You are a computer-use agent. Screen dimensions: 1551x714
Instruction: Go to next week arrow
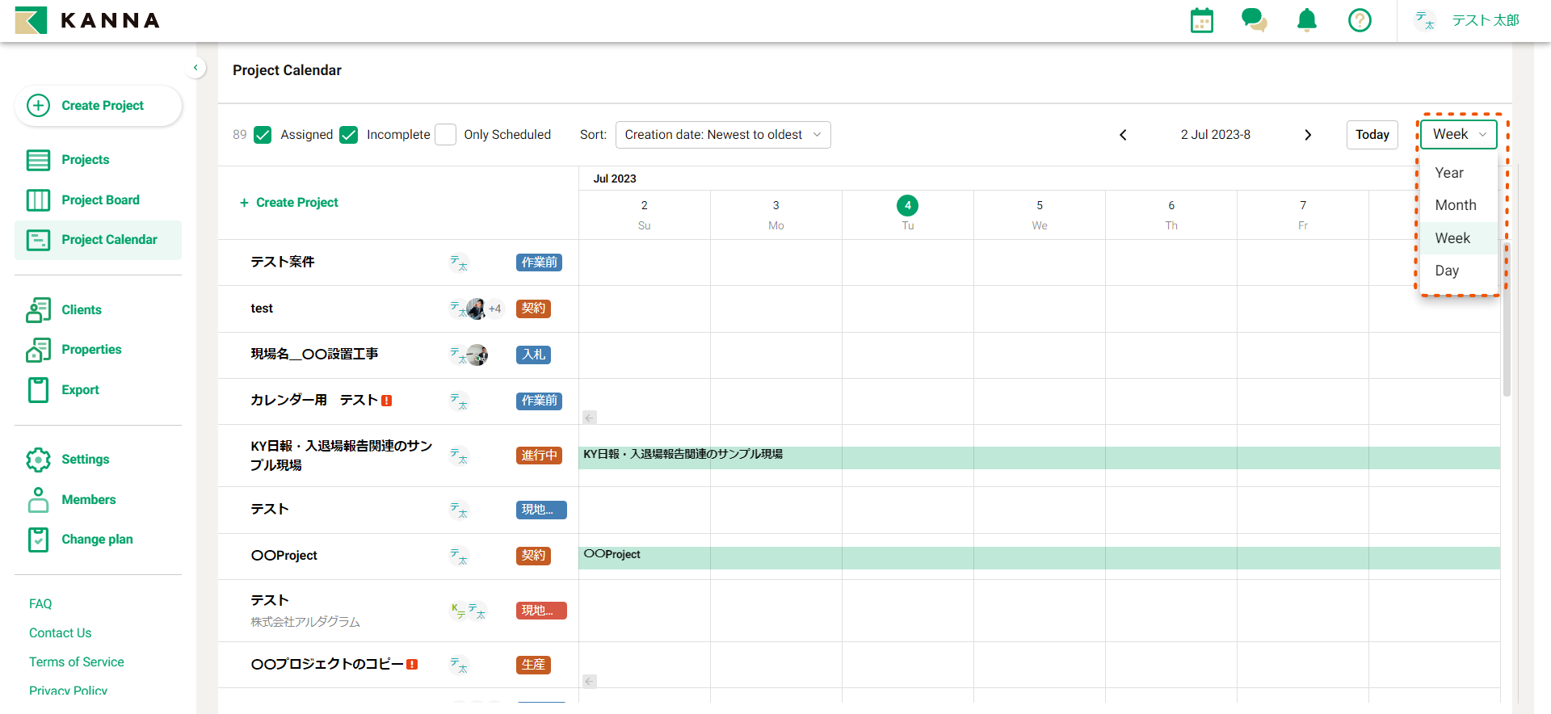1307,135
